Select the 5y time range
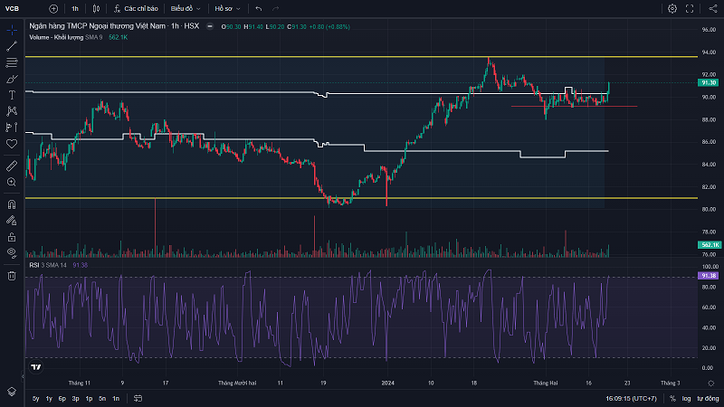Image resolution: width=724 pixels, height=407 pixels. click(x=35, y=398)
